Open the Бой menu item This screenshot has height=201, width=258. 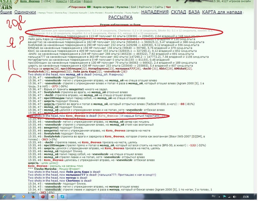(133, 7)
